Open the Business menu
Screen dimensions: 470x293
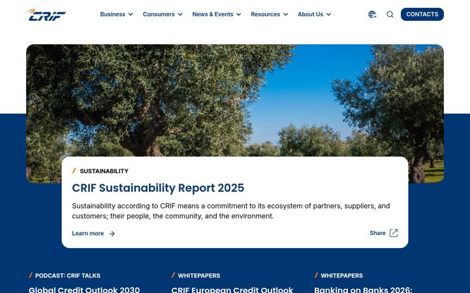click(x=113, y=14)
